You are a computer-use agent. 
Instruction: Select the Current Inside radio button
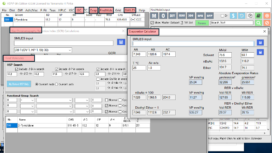pyautogui.click(x=36, y=84)
